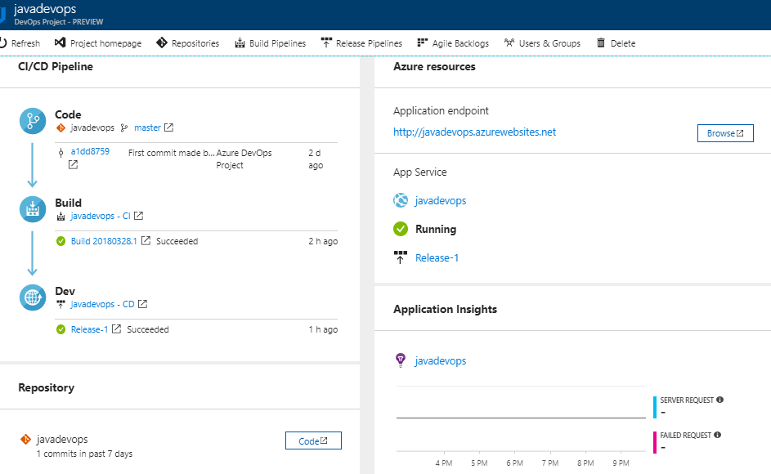Screen dimensions: 771x474
Task: Click the 6 PM chart axis label
Action: pyautogui.click(x=515, y=463)
